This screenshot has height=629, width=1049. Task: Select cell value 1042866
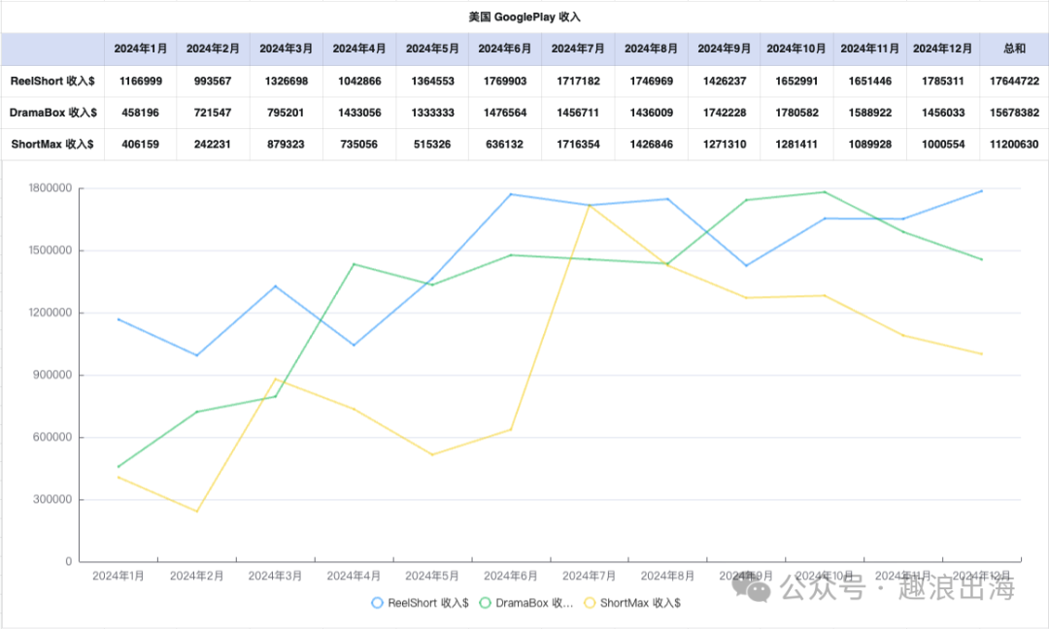(x=359, y=81)
